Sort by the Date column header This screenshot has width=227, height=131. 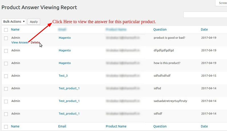coord(204,30)
